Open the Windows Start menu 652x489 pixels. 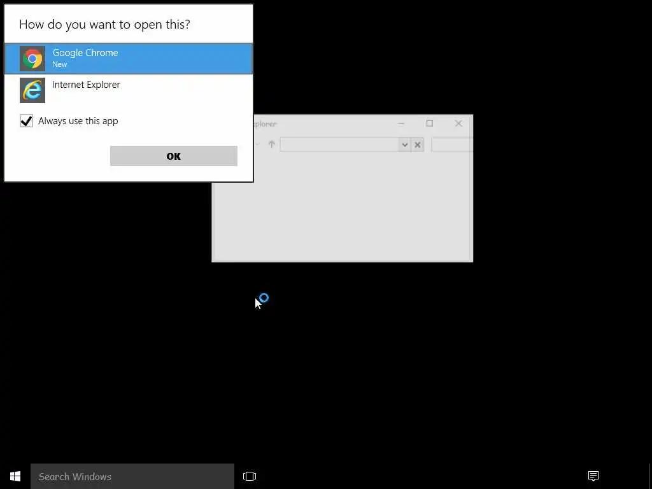(x=15, y=476)
